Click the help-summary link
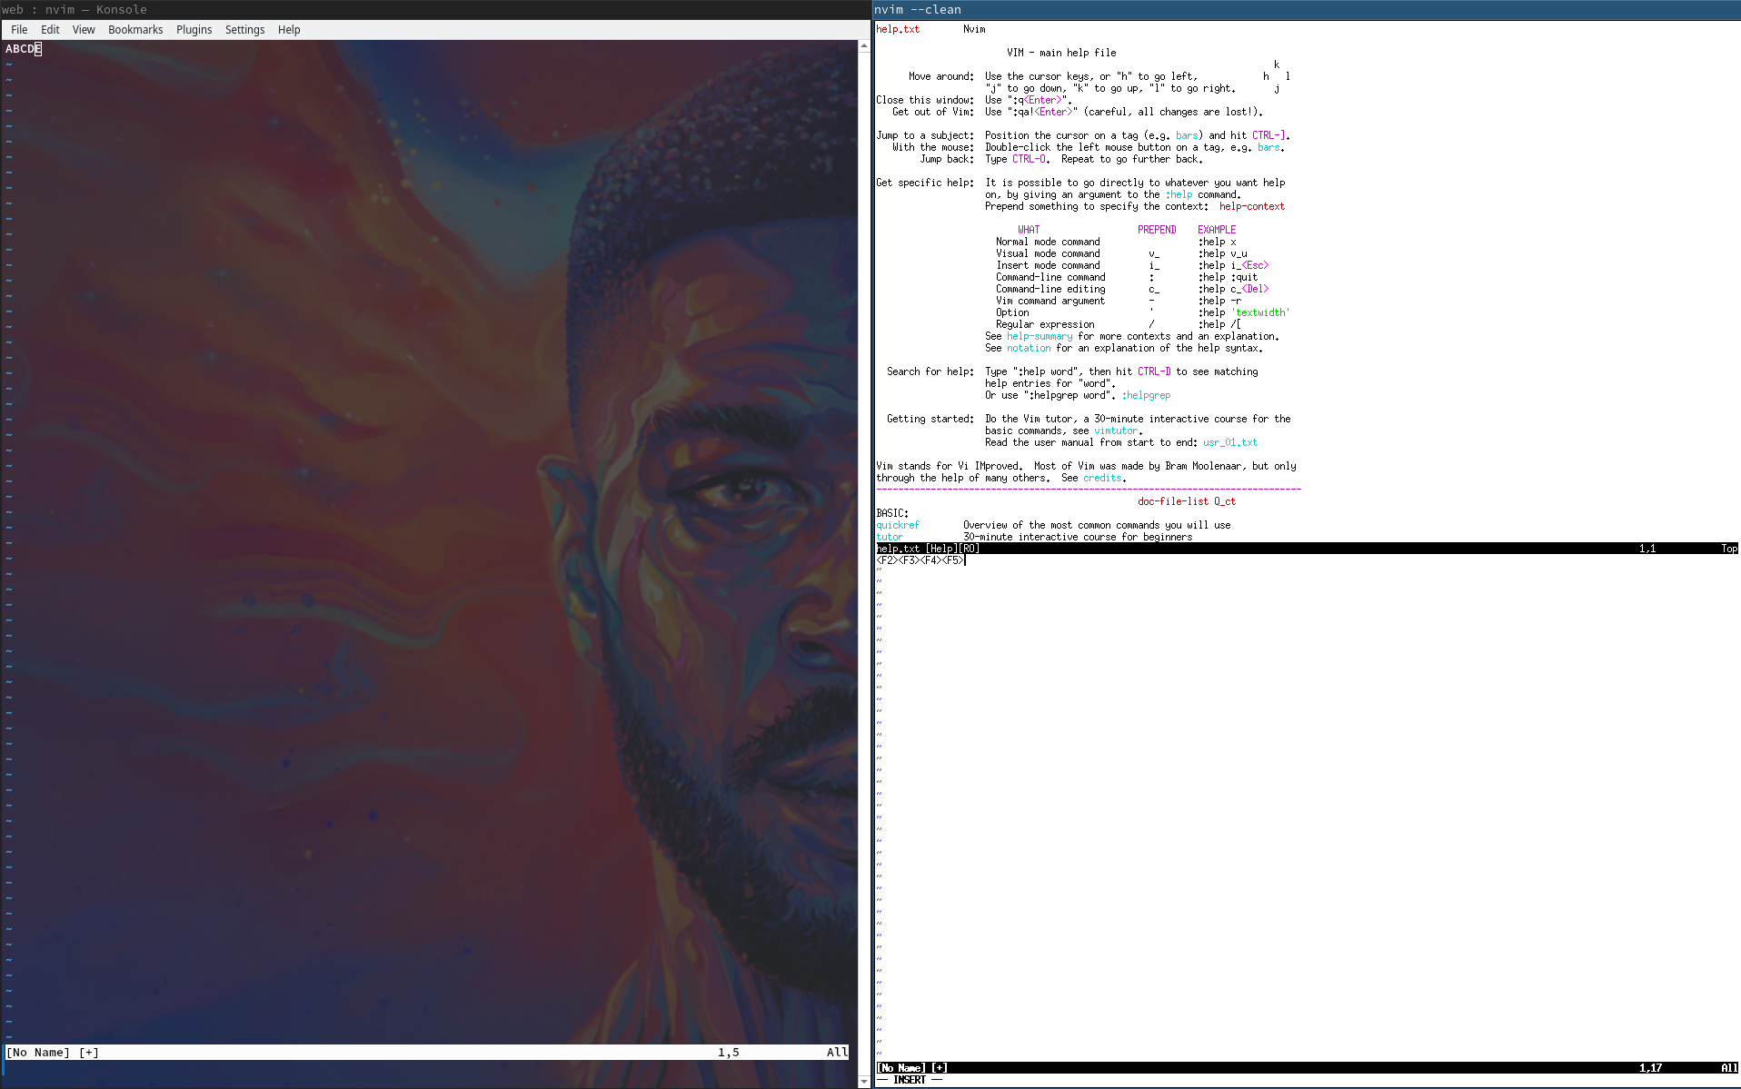 1039,336
